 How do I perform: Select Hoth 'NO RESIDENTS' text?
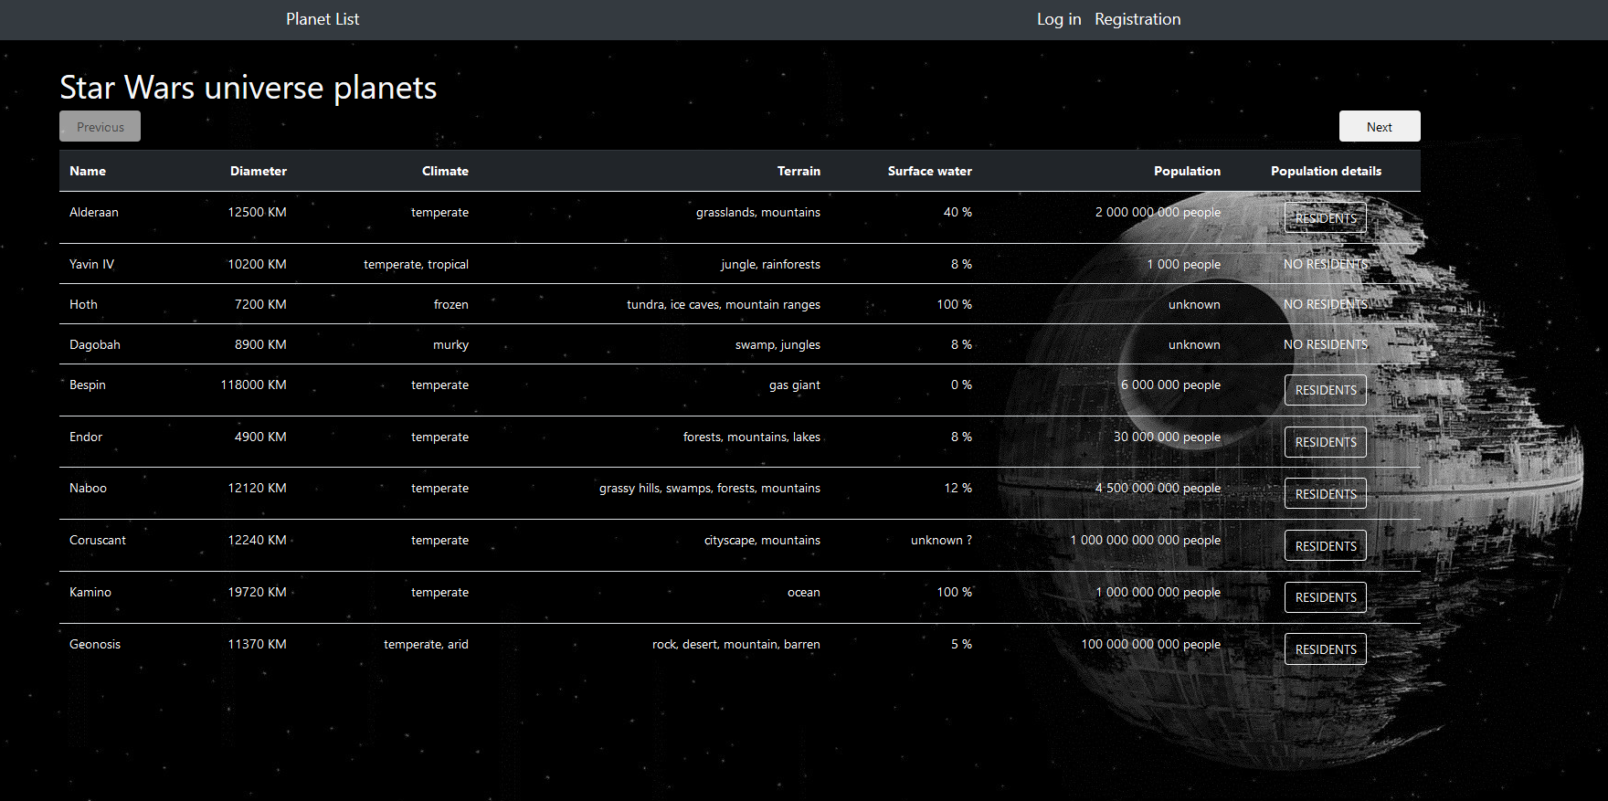pos(1325,304)
